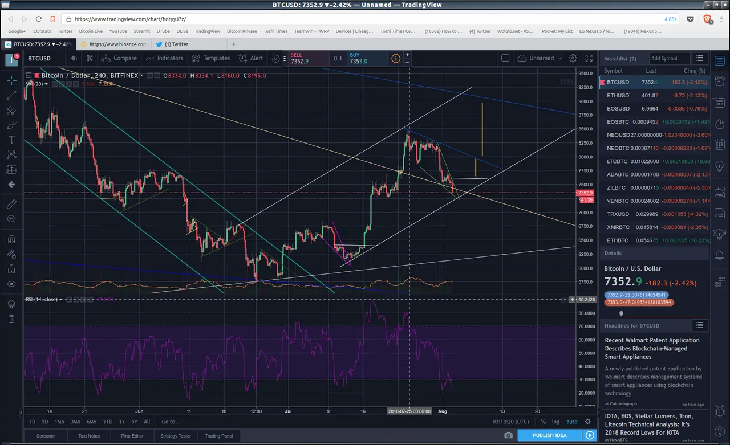Screen dimensions: 730x445
Task: Open the Compare symbols dialog
Action: pyautogui.click(x=119, y=58)
